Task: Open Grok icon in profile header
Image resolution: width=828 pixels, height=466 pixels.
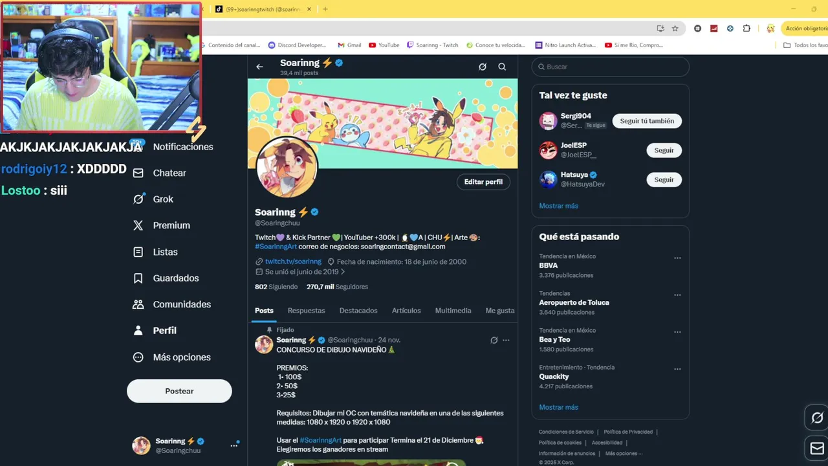Action: (483, 67)
